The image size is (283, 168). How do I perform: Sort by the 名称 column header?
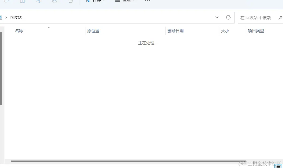pos(19,31)
